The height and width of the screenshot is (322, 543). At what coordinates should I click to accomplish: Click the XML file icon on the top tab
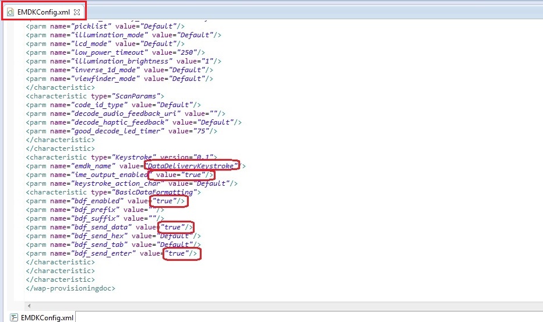(x=10, y=12)
